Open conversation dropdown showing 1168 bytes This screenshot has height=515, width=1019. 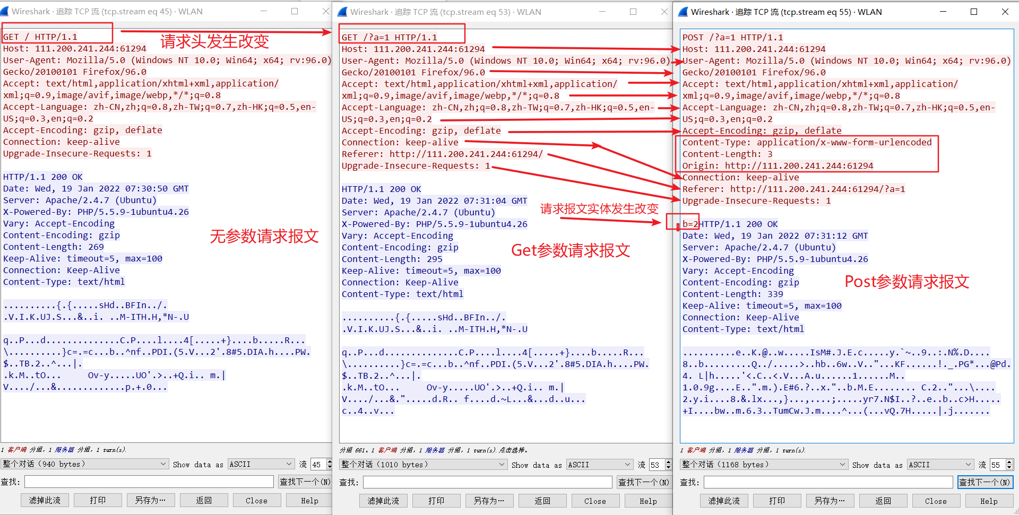coord(764,465)
